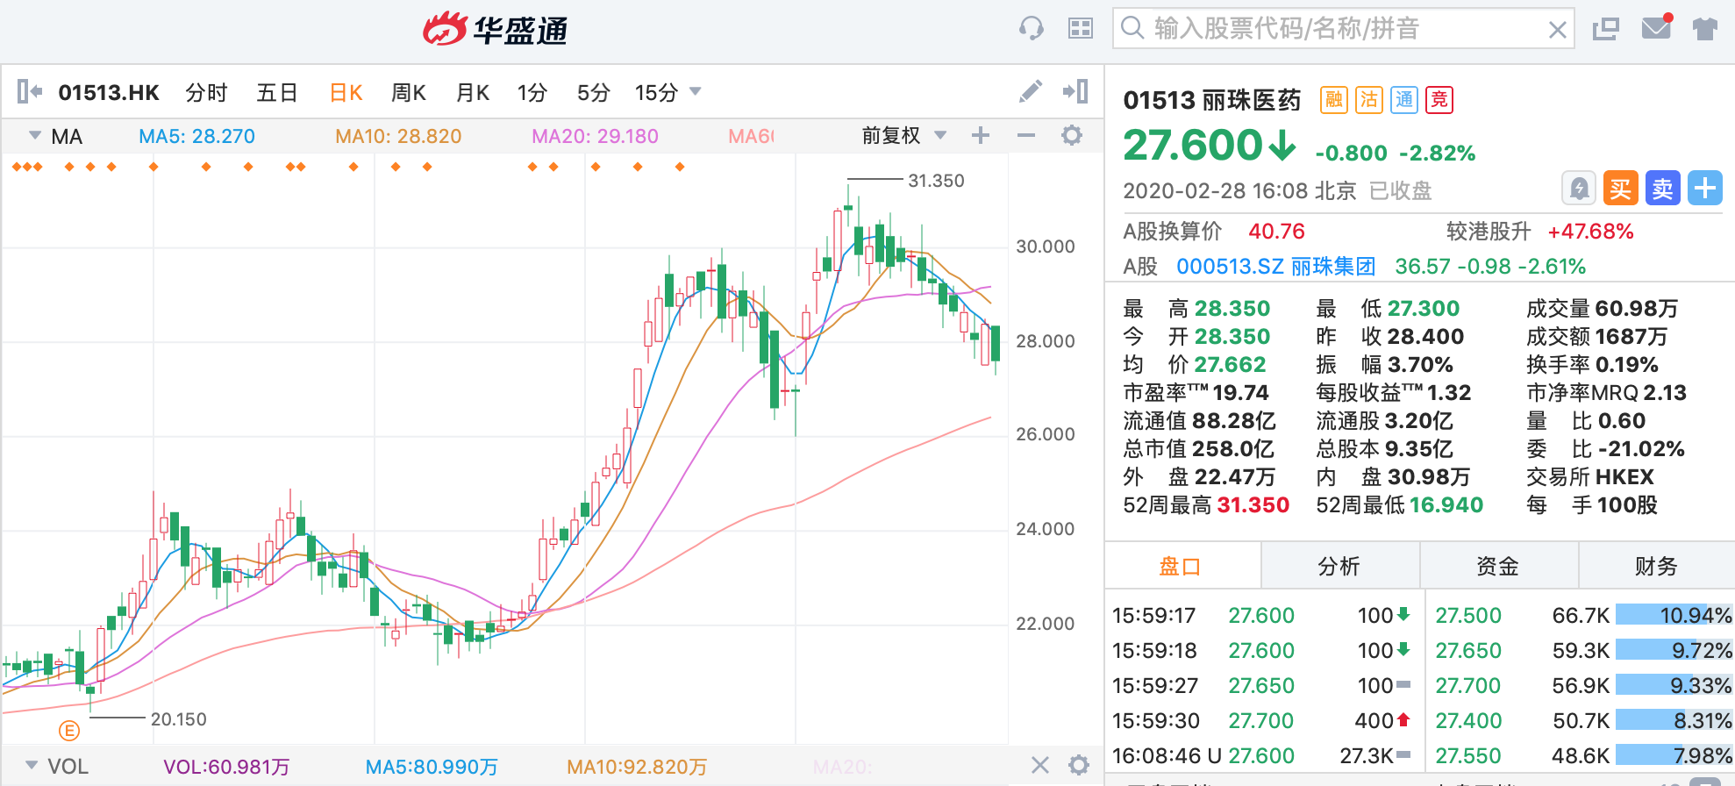
Task: Open the 000513.SZ 丽珠集团 link
Action: (1275, 267)
